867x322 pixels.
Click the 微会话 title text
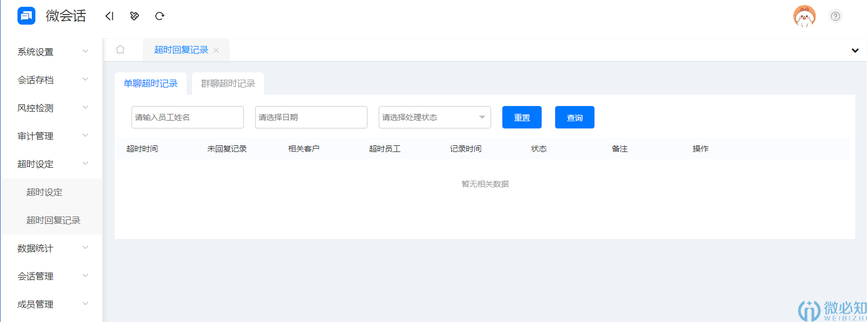coord(66,16)
